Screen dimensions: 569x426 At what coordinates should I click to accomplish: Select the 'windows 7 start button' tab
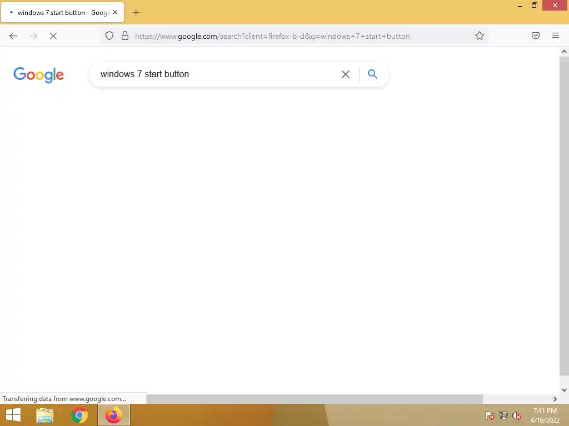click(x=62, y=12)
